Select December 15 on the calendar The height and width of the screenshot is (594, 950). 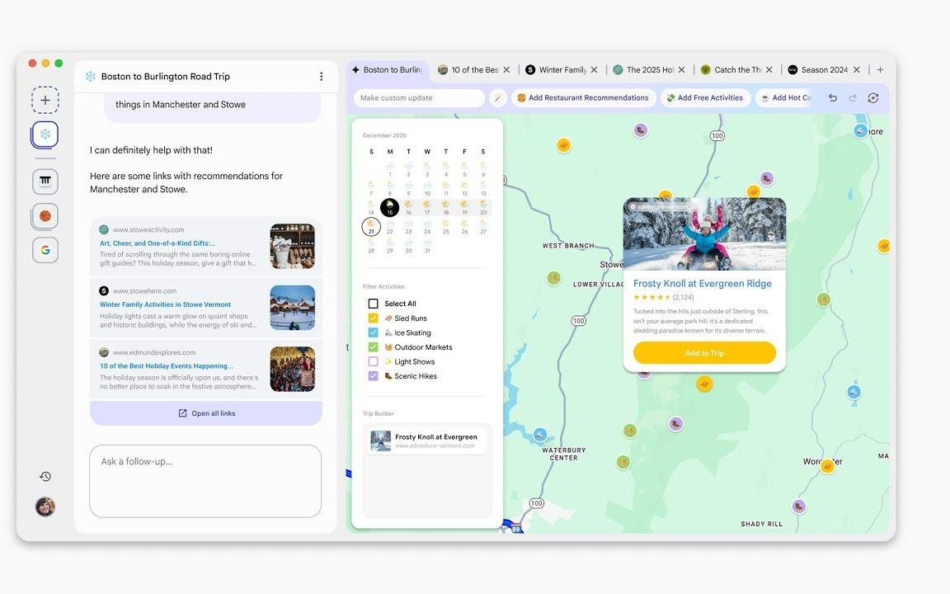pos(390,208)
